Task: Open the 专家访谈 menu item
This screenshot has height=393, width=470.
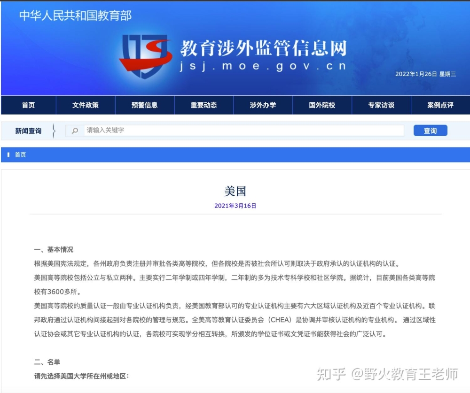Action: click(381, 105)
